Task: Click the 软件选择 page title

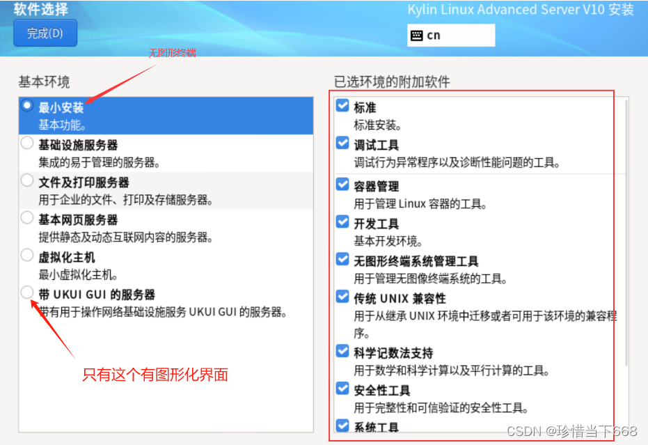Action: click(40, 8)
